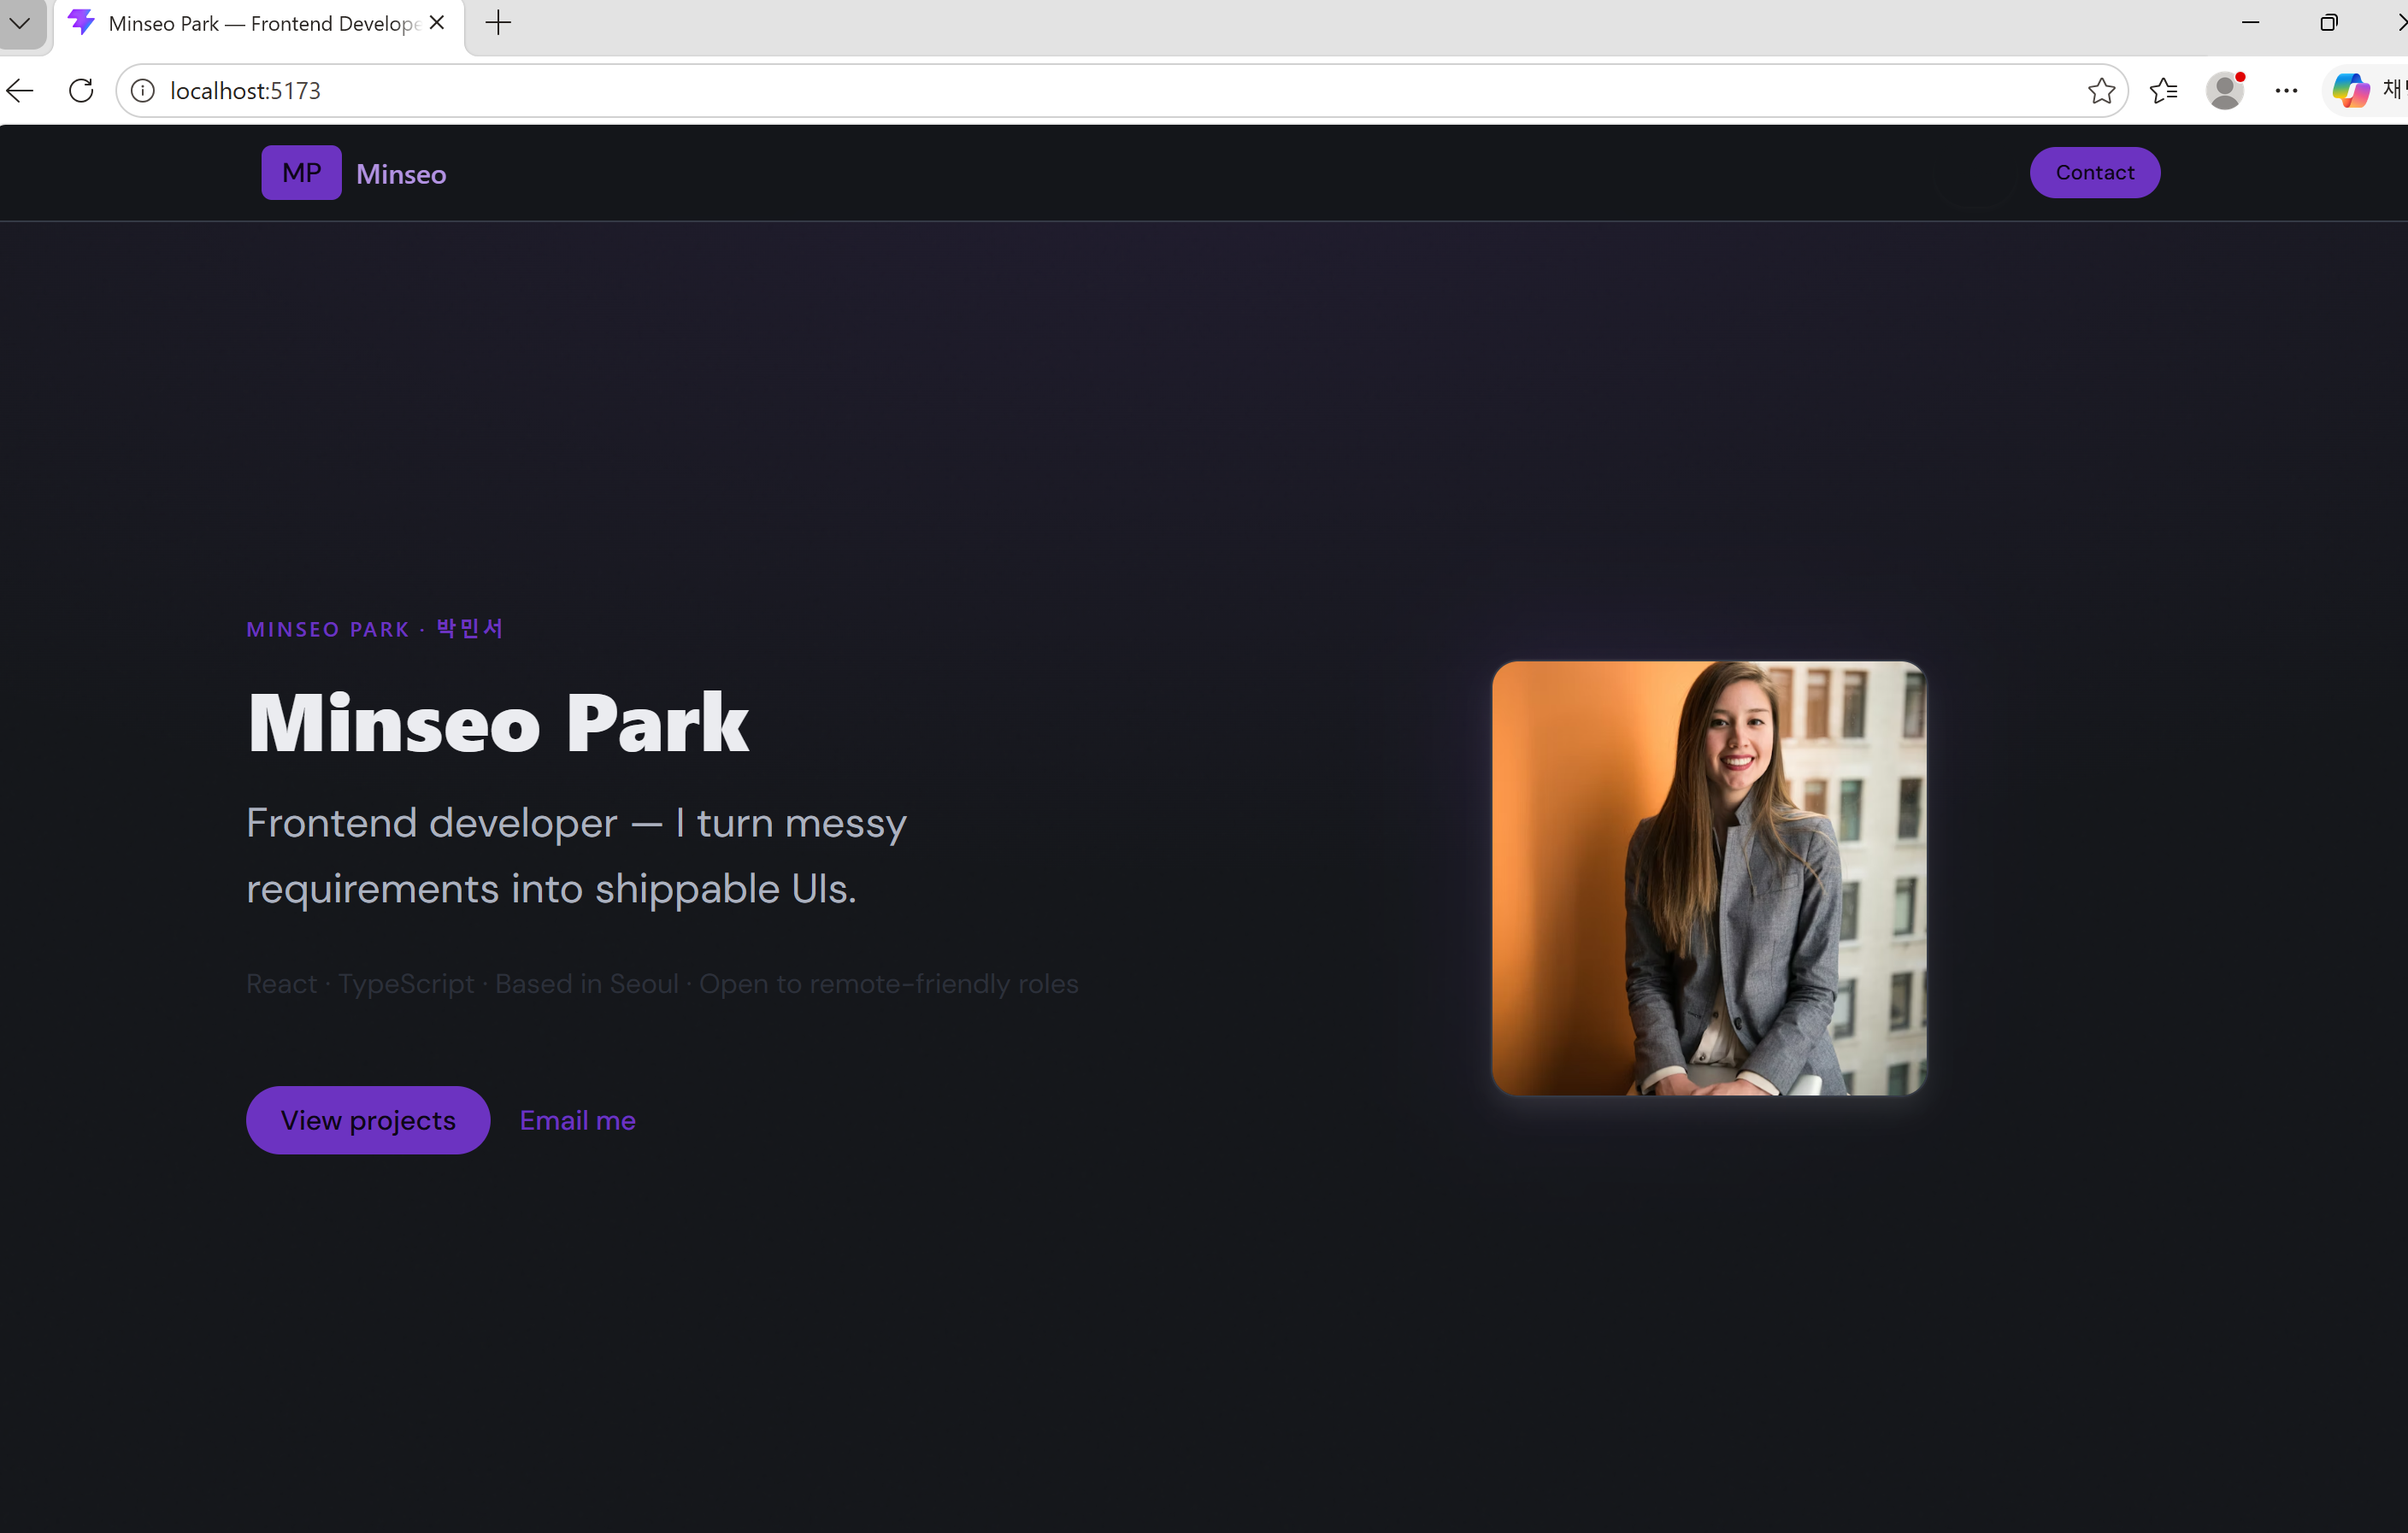Viewport: 2408px width, 1533px height.
Task: Restore down the browser window
Action: point(2329,23)
